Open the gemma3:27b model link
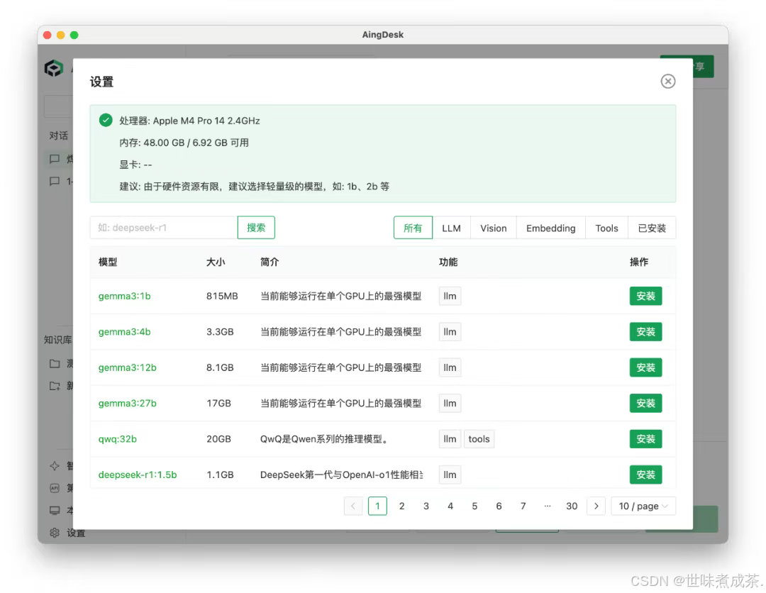 (128, 403)
